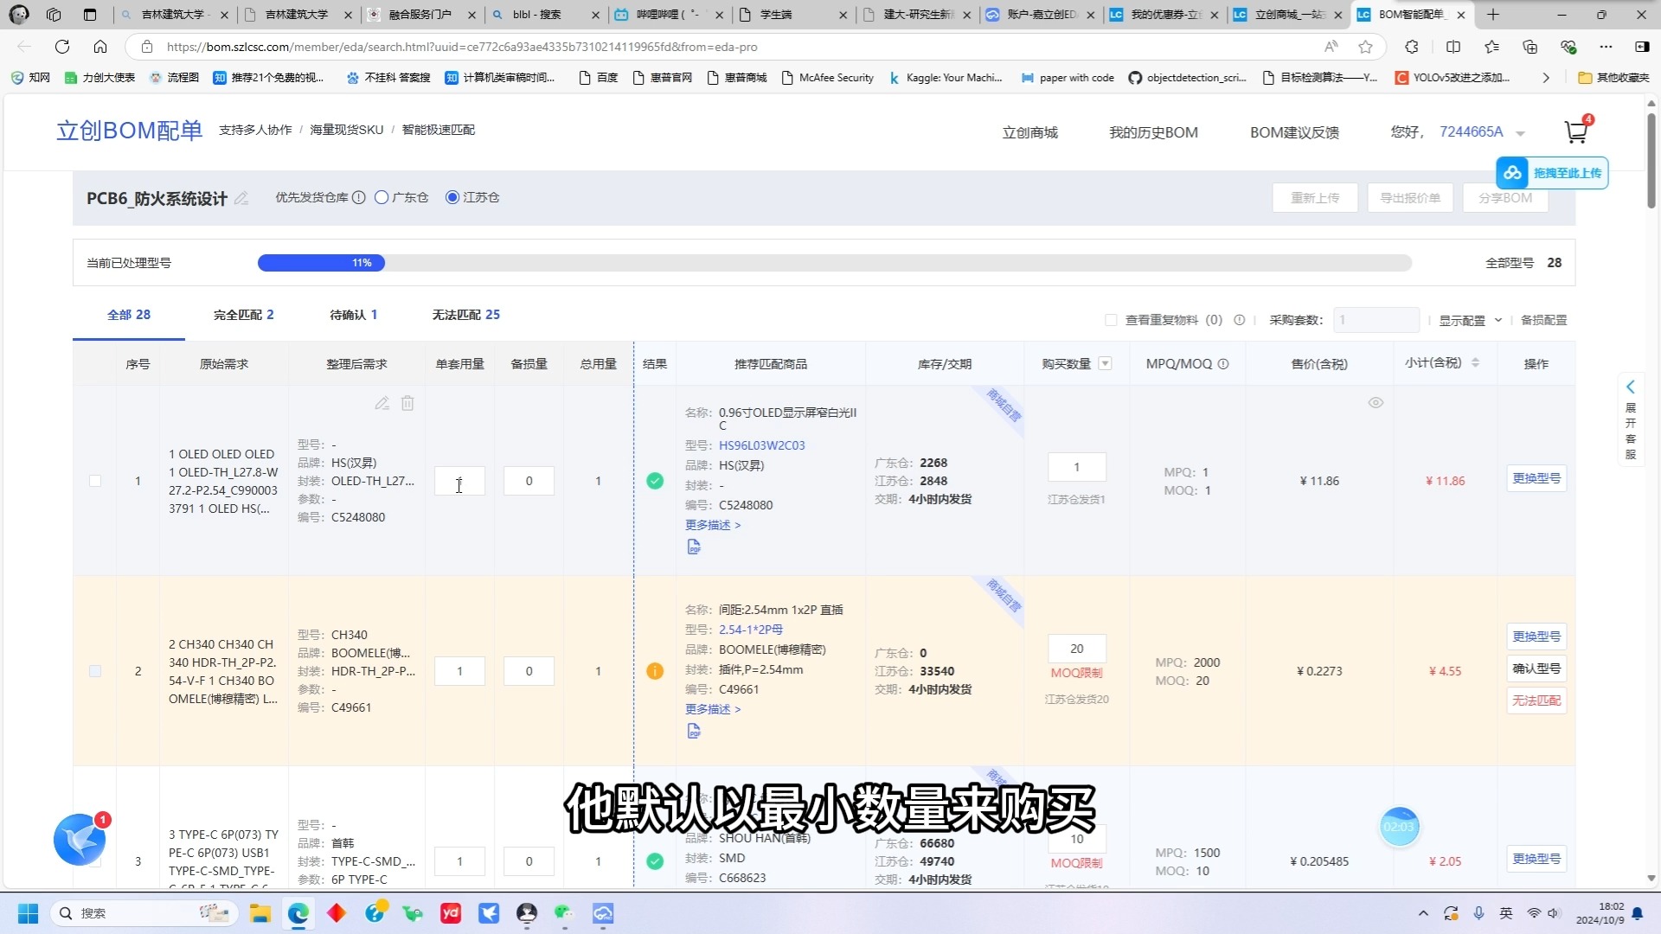Open BOM建议反馈 link
Viewport: 1661px width, 934px height.
point(1294,132)
